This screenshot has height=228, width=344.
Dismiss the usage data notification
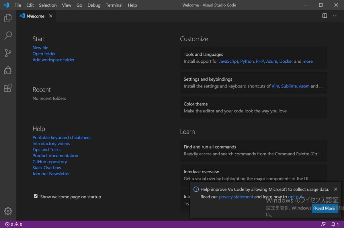(336, 189)
